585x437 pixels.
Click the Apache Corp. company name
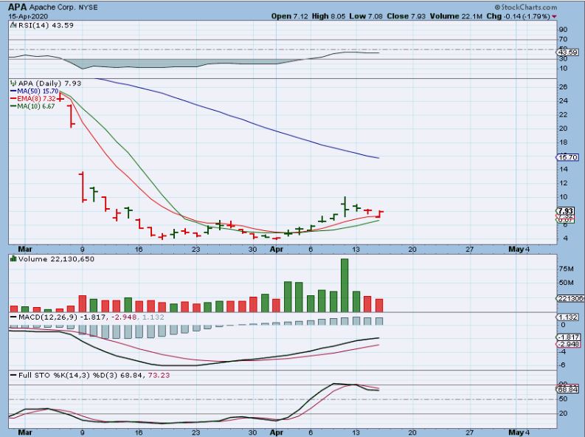52,7
